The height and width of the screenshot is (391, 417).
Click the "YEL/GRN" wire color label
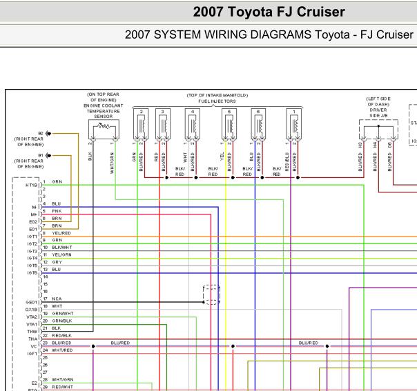coord(61,254)
